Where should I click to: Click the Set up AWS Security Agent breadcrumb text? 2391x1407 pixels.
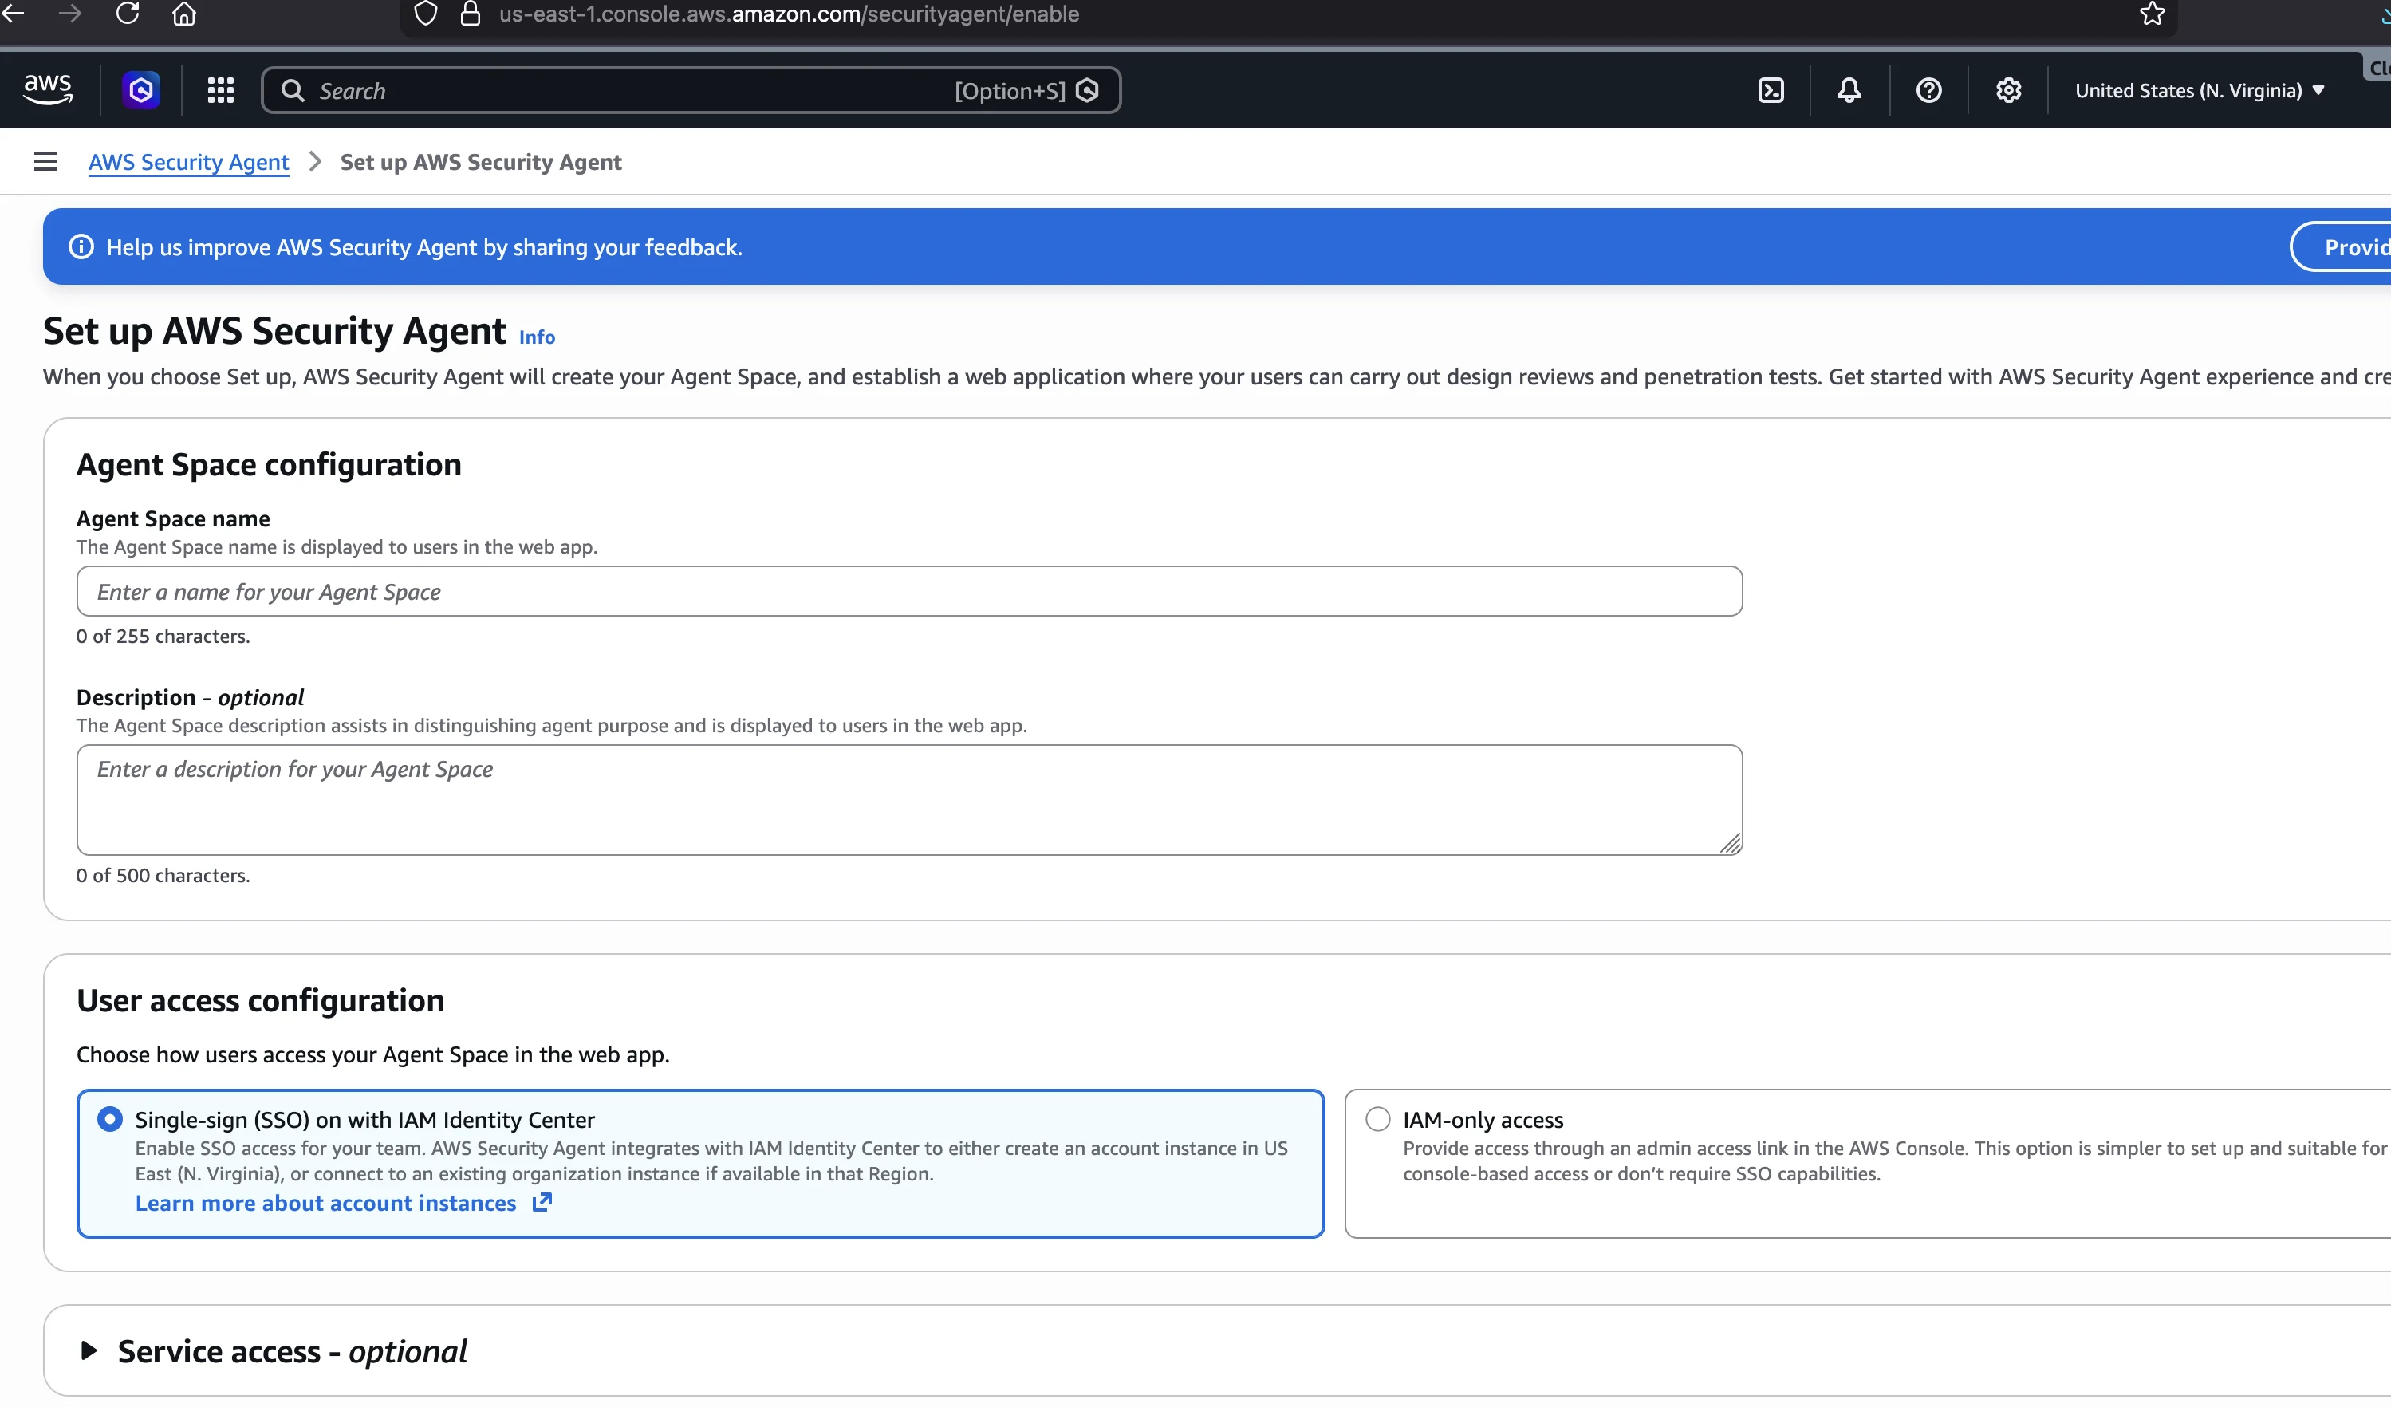pyautogui.click(x=481, y=162)
